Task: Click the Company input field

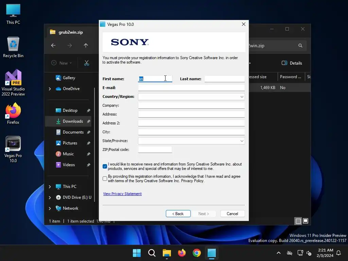Action: click(191, 105)
